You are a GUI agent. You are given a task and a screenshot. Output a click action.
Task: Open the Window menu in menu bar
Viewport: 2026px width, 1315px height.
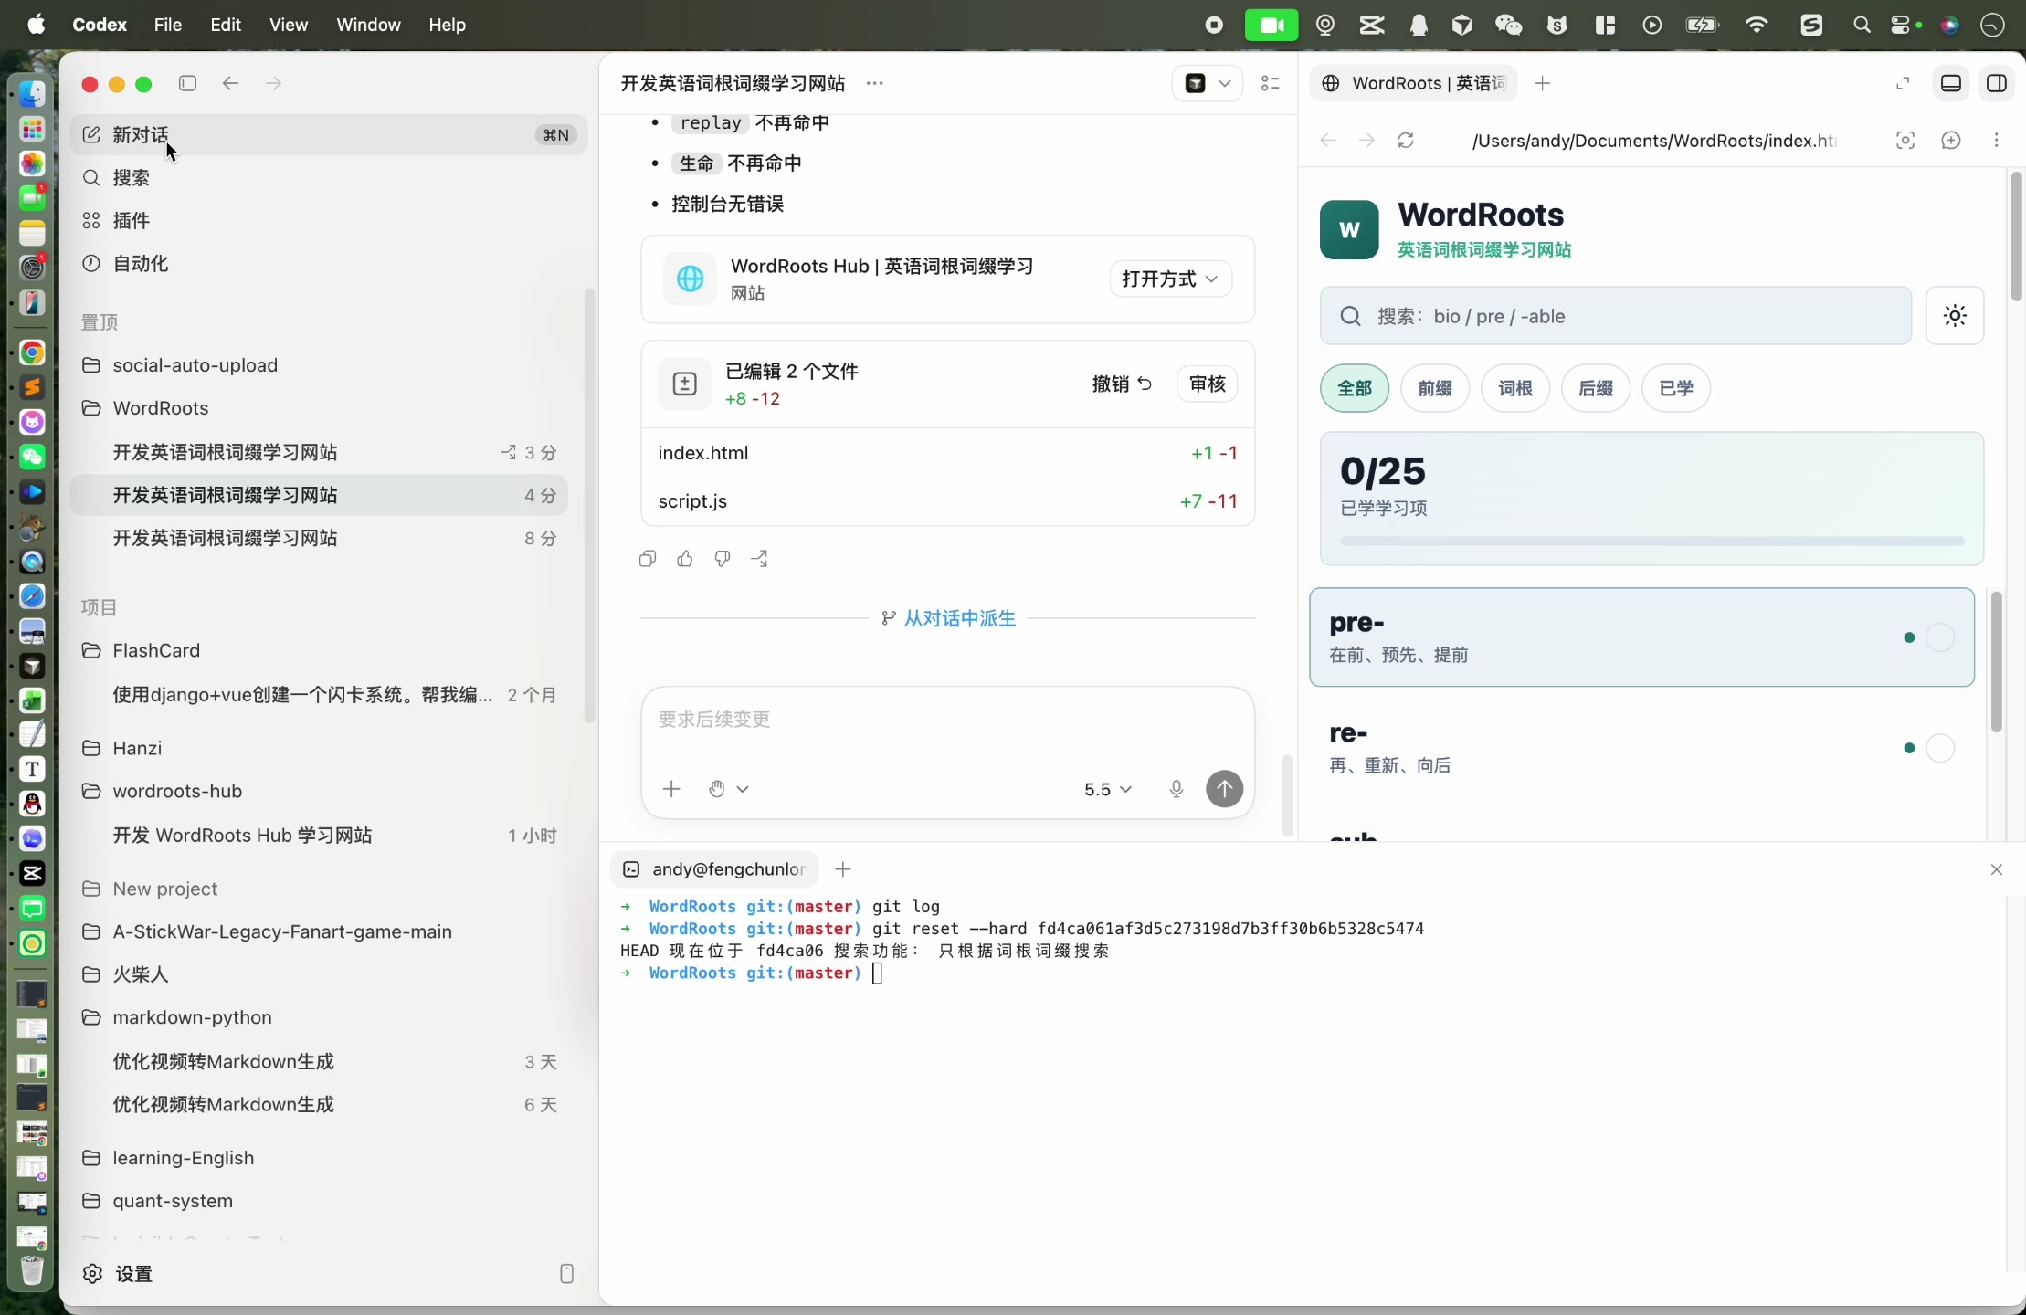tap(368, 25)
